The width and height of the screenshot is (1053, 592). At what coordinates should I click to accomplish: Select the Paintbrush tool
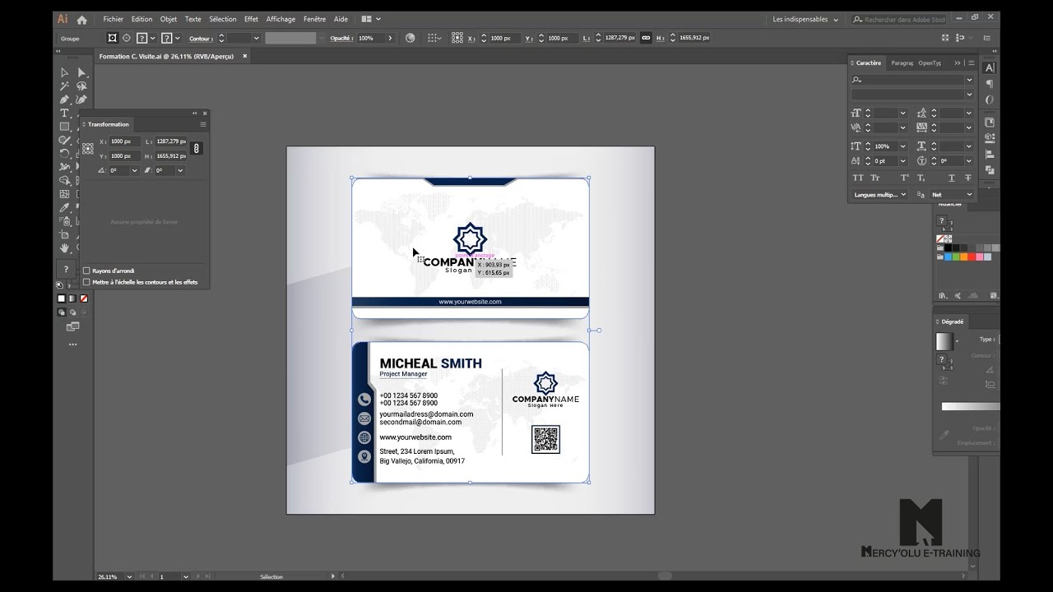click(x=64, y=140)
